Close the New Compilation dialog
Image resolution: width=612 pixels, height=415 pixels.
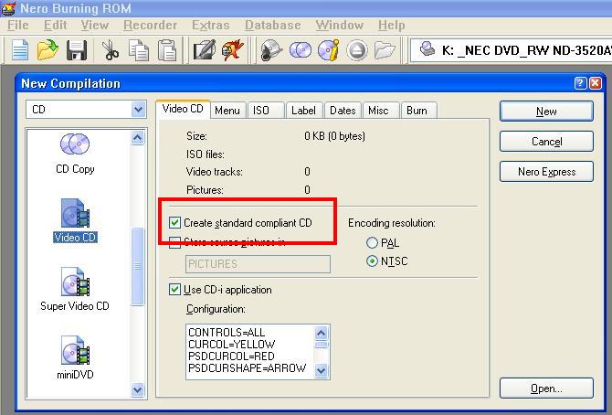pos(596,83)
